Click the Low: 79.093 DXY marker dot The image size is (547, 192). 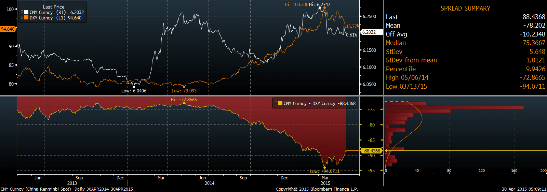[x=184, y=87]
